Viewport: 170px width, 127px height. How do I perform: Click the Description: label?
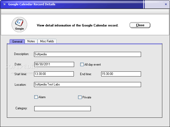22,54
